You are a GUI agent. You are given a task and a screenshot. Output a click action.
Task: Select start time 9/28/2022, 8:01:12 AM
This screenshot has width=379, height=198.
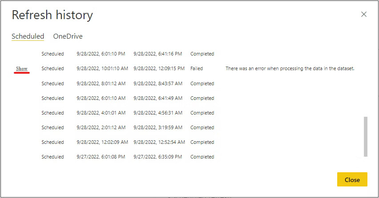101,83
